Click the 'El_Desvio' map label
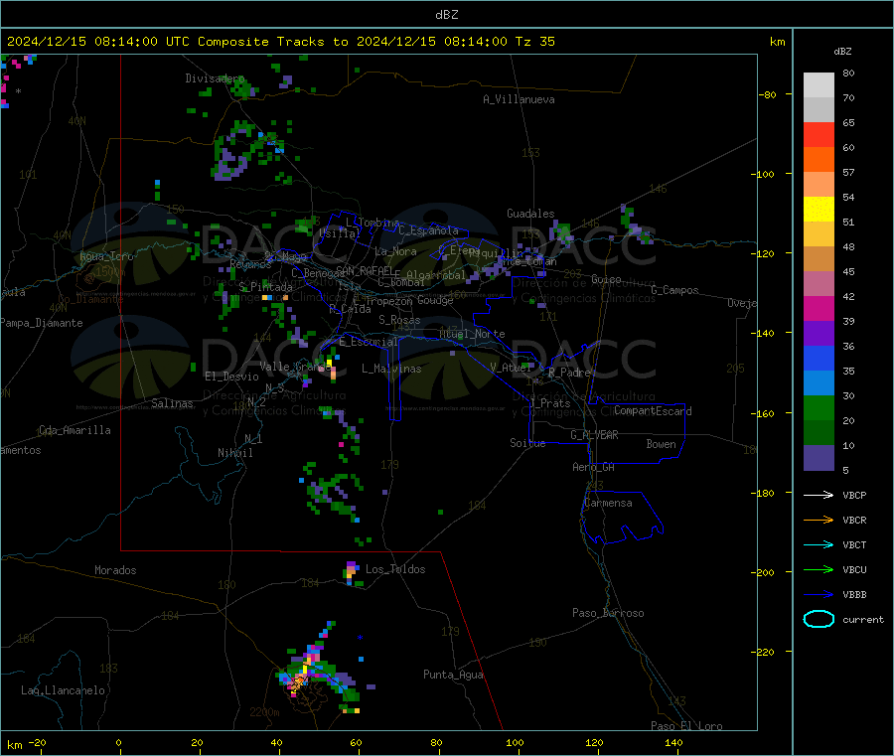The width and height of the screenshot is (894, 756). [231, 377]
